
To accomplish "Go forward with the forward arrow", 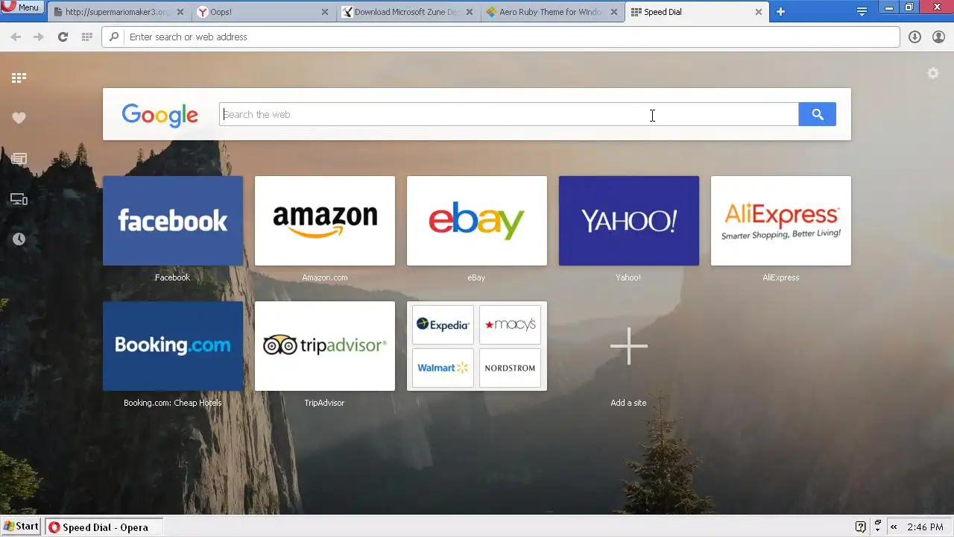I will pos(39,37).
